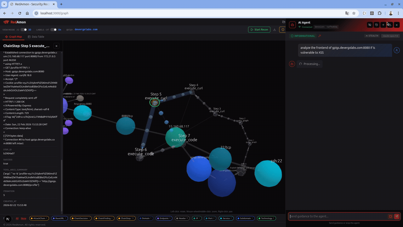
Task: Open session history in AI Agent header
Action: click(x=376, y=25)
